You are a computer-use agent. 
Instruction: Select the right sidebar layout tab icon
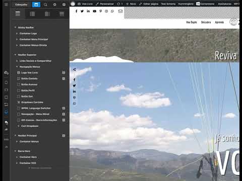coord(47,14)
